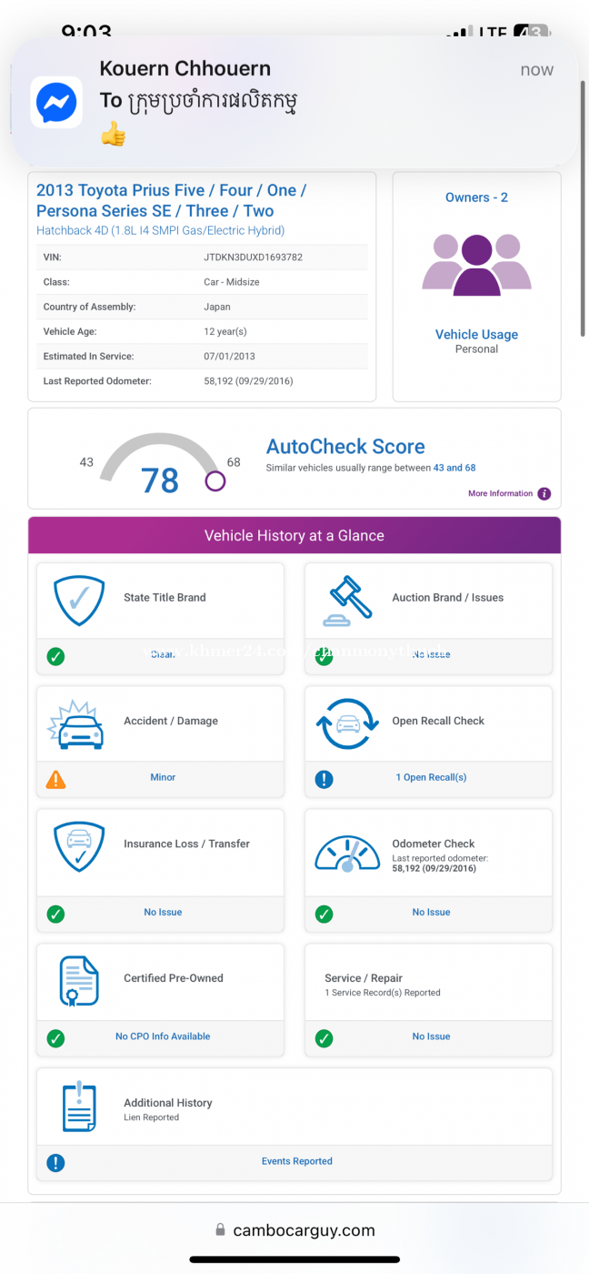Open the purple More Information info icon
589x1274 pixels.
coord(544,494)
